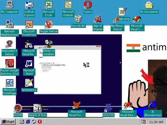Click the Start button on the taskbar
167x125 pixels.
[x=8, y=122]
